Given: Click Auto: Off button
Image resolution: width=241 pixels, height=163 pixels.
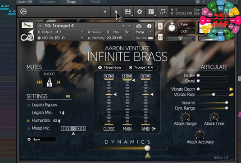Looking at the screenshot, I should [x=25, y=2].
